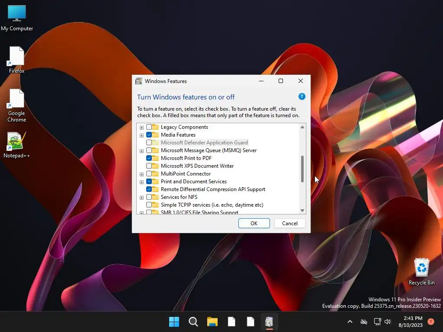This screenshot has height=332, width=443.
Task: Enable the Legacy Components checkbox
Action: (149, 127)
